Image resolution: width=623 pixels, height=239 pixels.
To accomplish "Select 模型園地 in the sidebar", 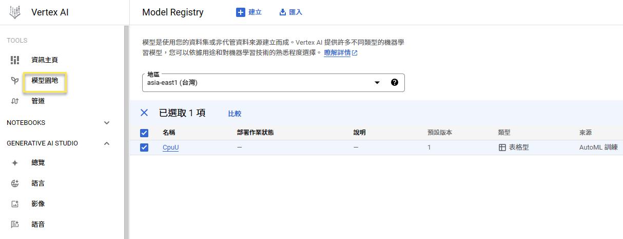I will point(45,81).
